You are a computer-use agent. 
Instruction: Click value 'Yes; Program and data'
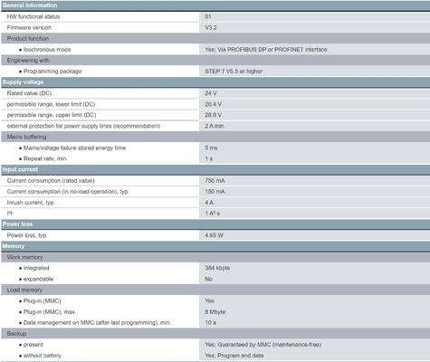(x=234, y=356)
